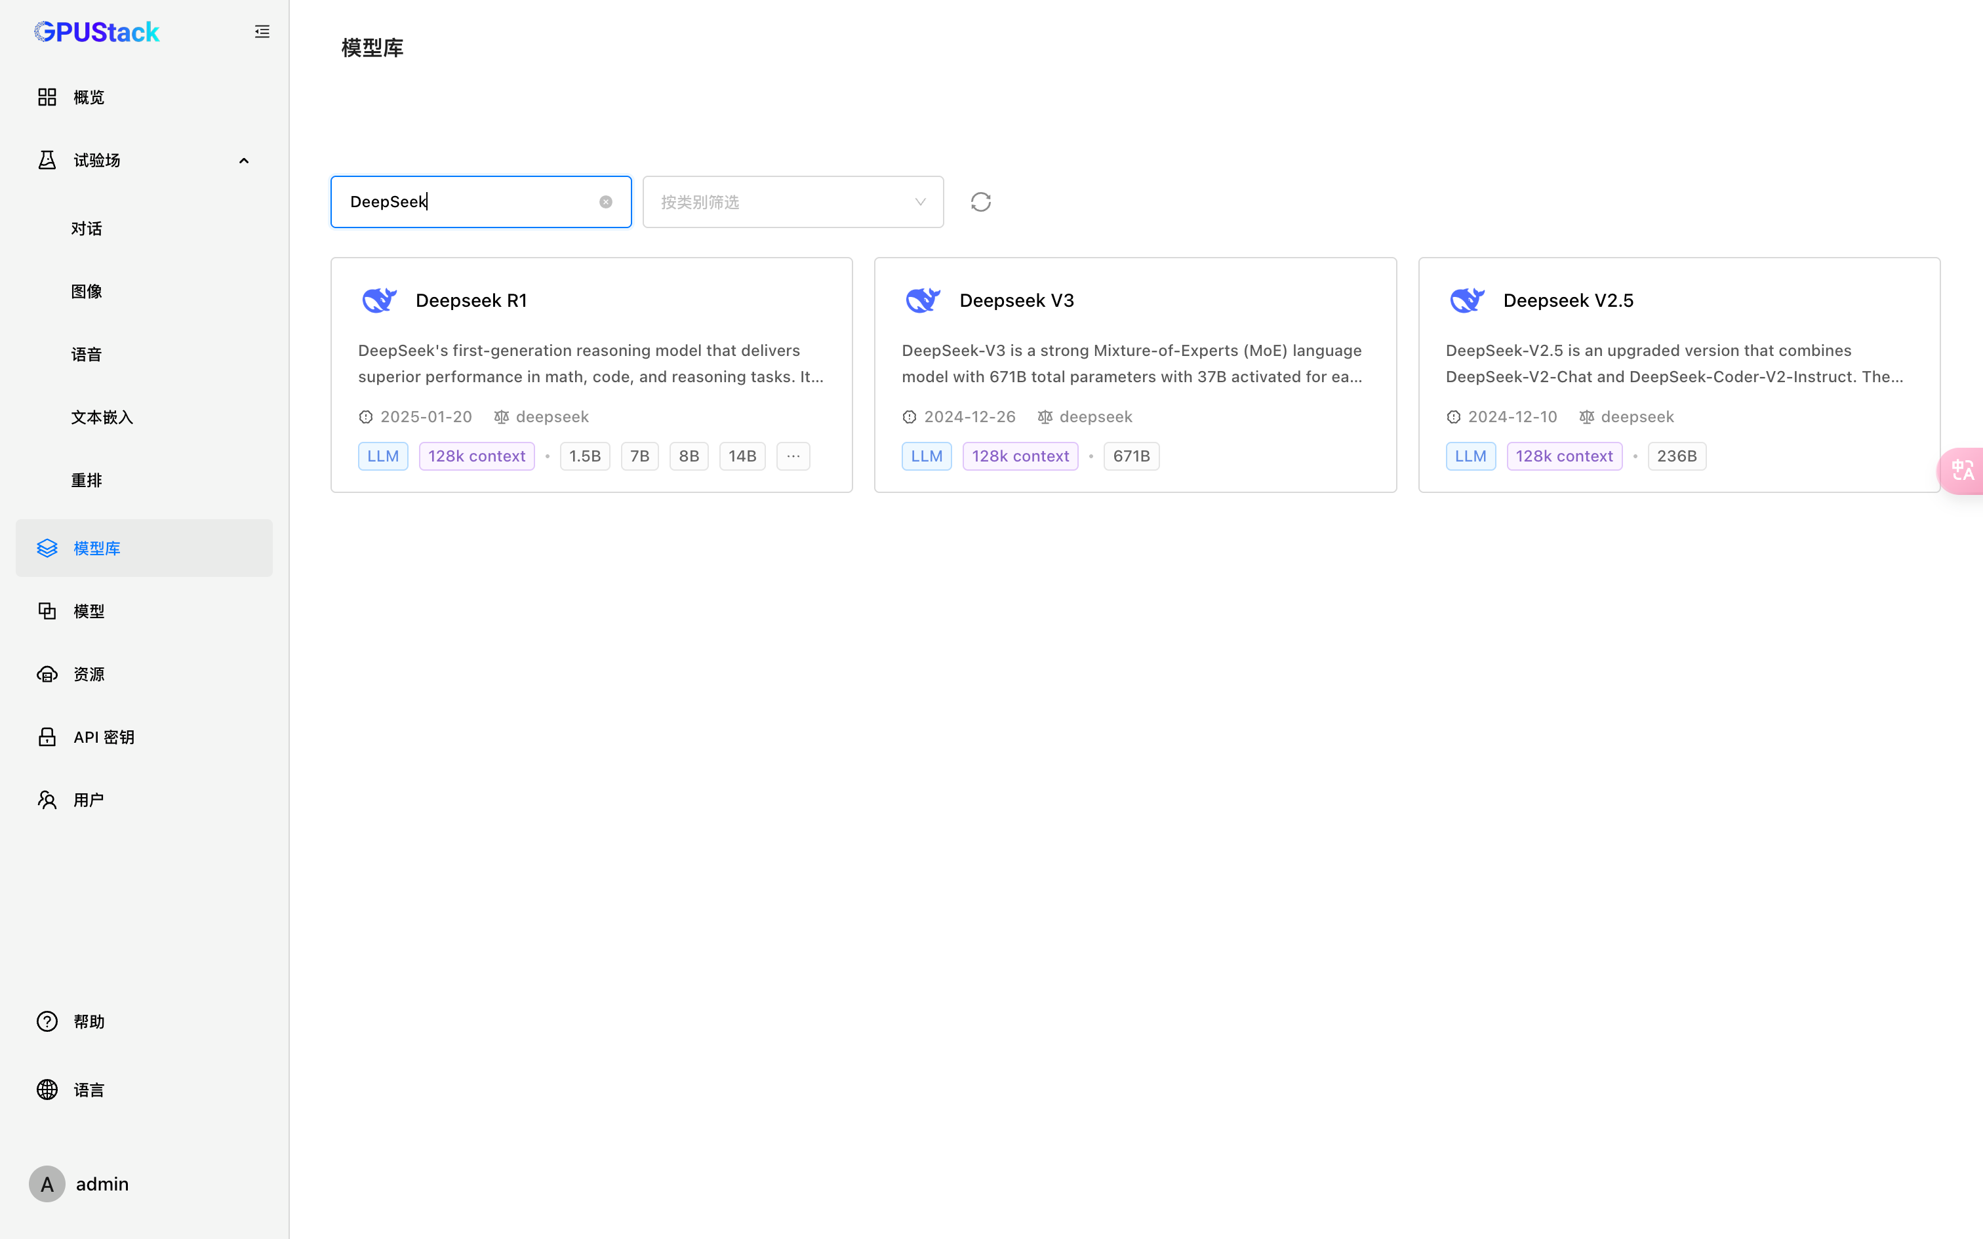Open 语言 language selector
1983x1239 pixels.
click(x=144, y=1090)
